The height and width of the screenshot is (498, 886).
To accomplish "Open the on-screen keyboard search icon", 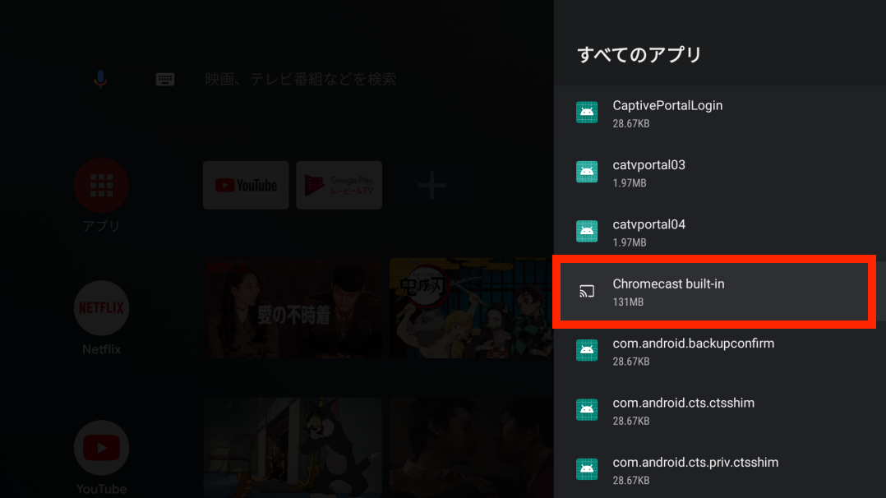I will click(x=165, y=79).
